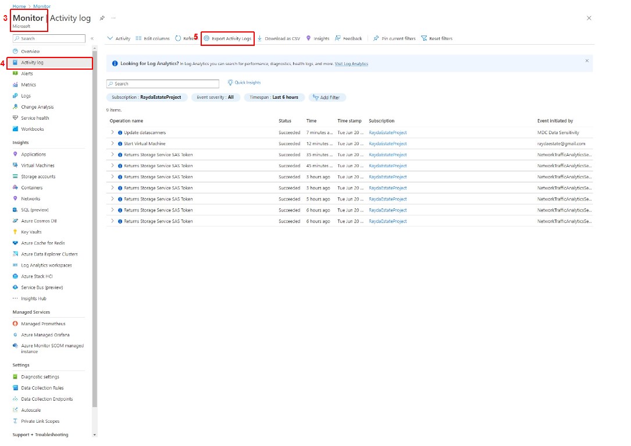
Task: Open Azure Managed Grafana
Action: (45, 334)
